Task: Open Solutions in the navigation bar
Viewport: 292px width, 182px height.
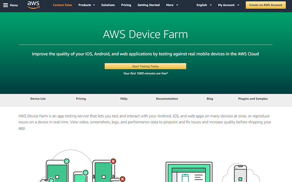Action: [108, 5]
